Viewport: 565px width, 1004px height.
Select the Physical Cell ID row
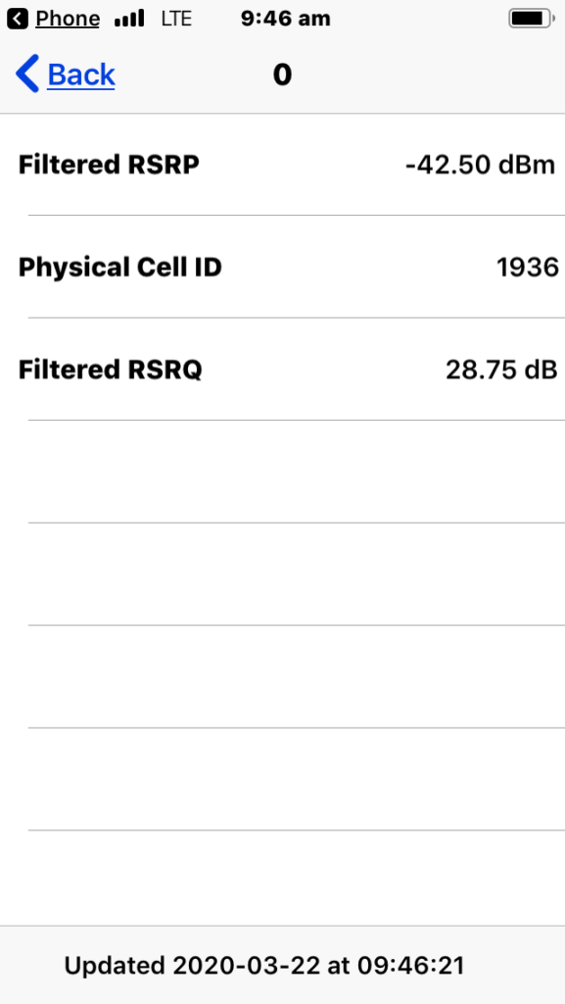pos(282,267)
